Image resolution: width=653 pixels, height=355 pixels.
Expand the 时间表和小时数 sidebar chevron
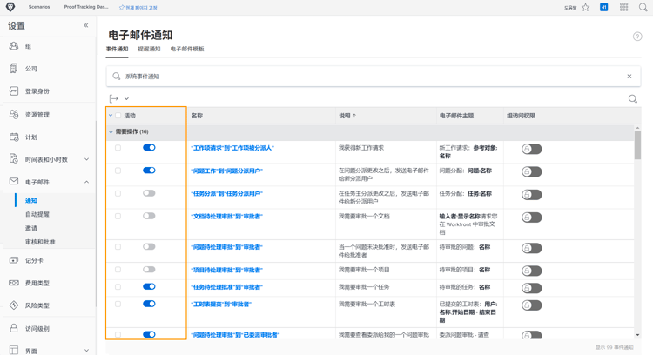[86, 159]
